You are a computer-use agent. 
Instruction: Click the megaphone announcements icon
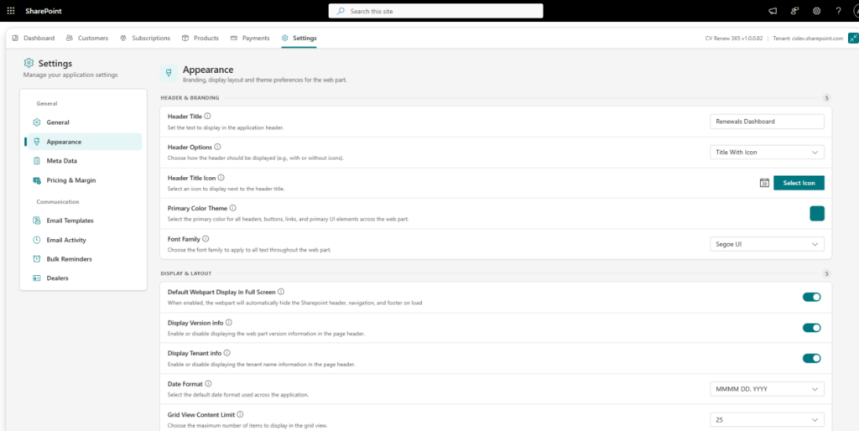[773, 11]
